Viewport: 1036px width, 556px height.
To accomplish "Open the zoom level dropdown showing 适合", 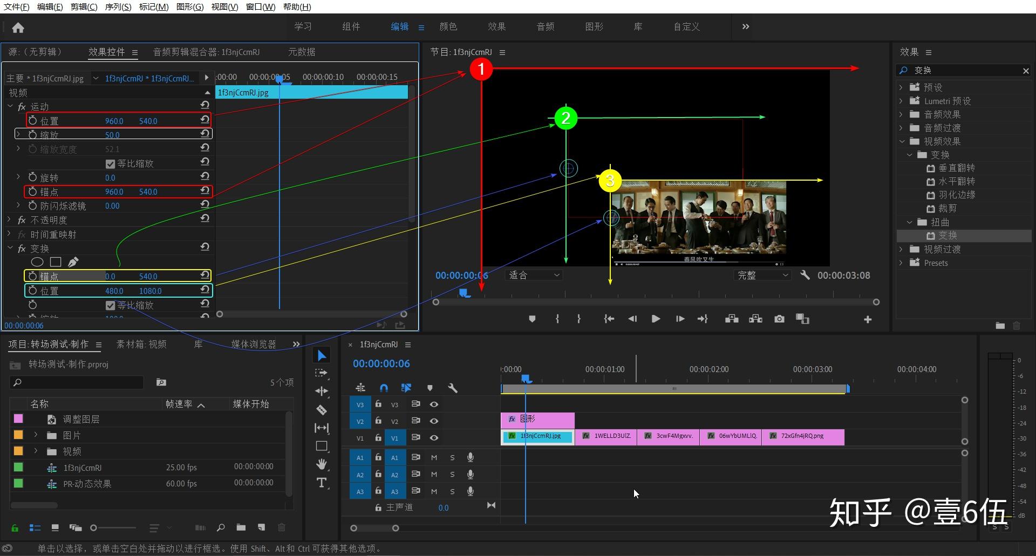I will (534, 275).
